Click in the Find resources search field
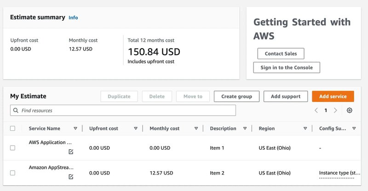Viewport: 368px width, 191px height. coord(124,110)
